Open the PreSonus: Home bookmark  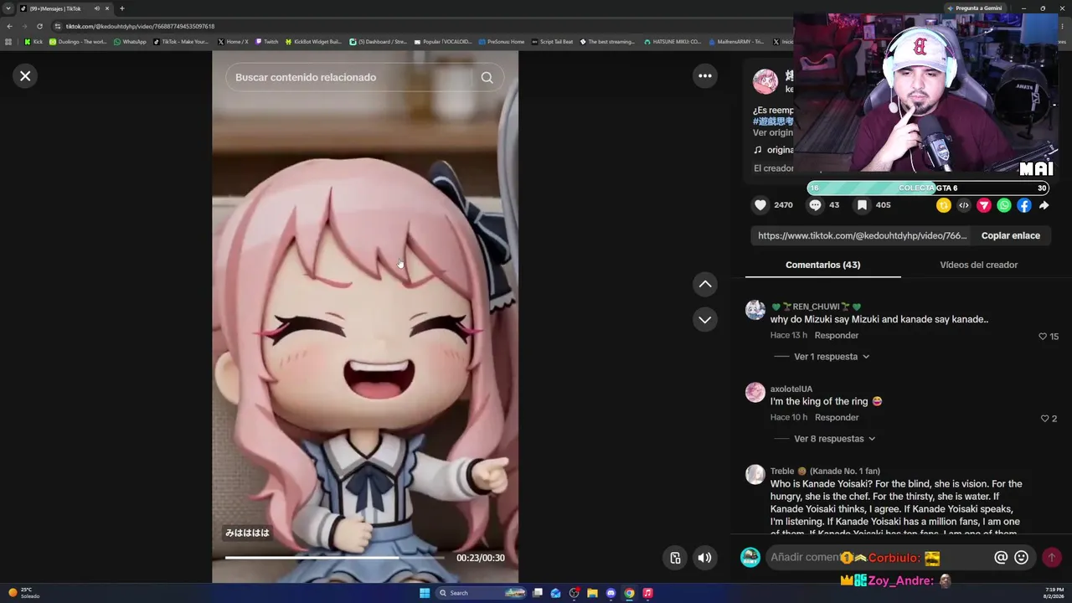[x=501, y=42]
